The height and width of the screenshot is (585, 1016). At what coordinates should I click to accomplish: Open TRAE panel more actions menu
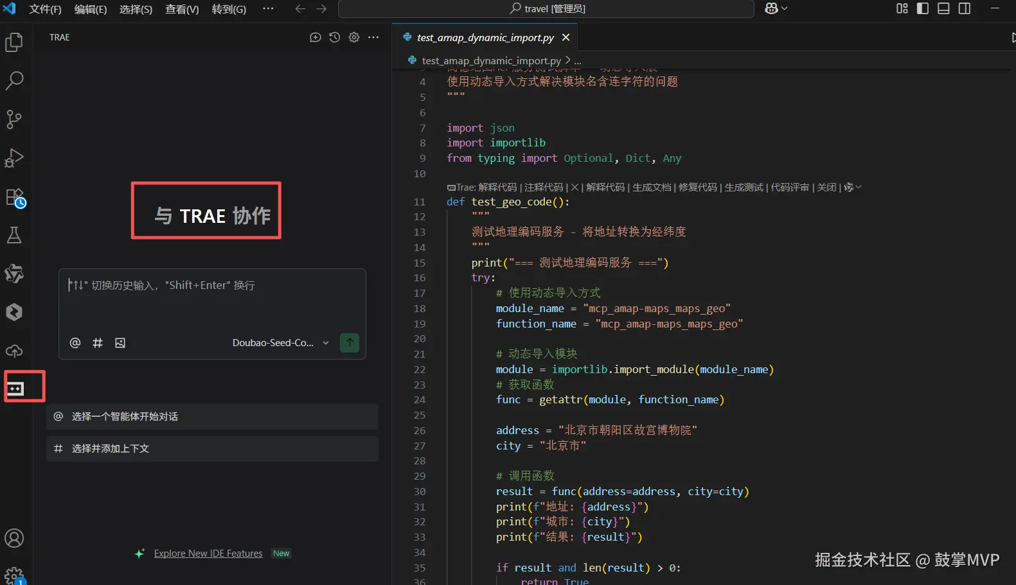click(373, 37)
